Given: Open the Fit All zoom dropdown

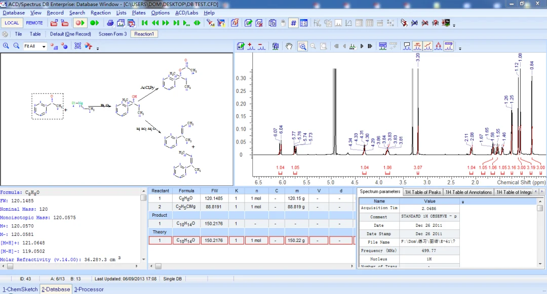Looking at the screenshot, I should click(44, 46).
